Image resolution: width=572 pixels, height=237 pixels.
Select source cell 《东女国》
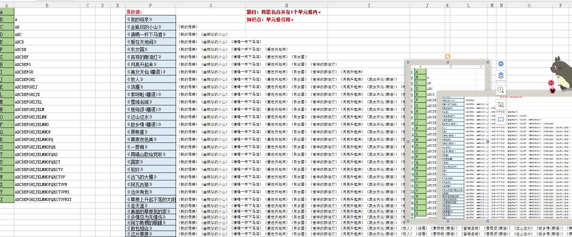pyautogui.click(x=150, y=49)
